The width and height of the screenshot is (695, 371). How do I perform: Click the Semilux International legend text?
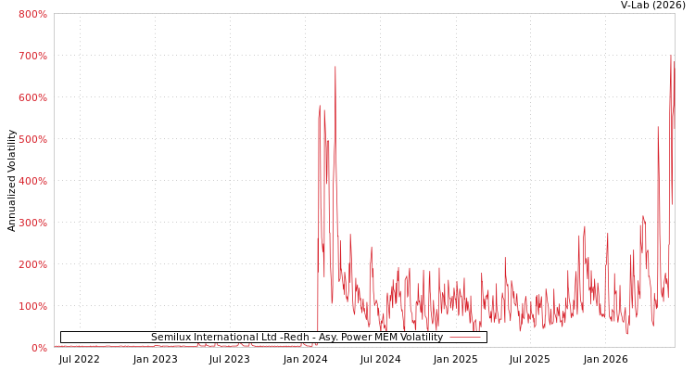point(297,338)
